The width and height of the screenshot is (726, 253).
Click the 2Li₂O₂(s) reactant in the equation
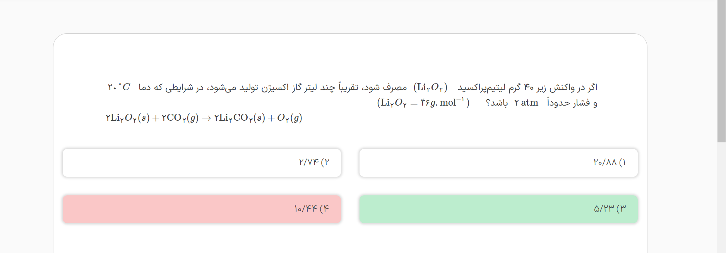coord(127,118)
